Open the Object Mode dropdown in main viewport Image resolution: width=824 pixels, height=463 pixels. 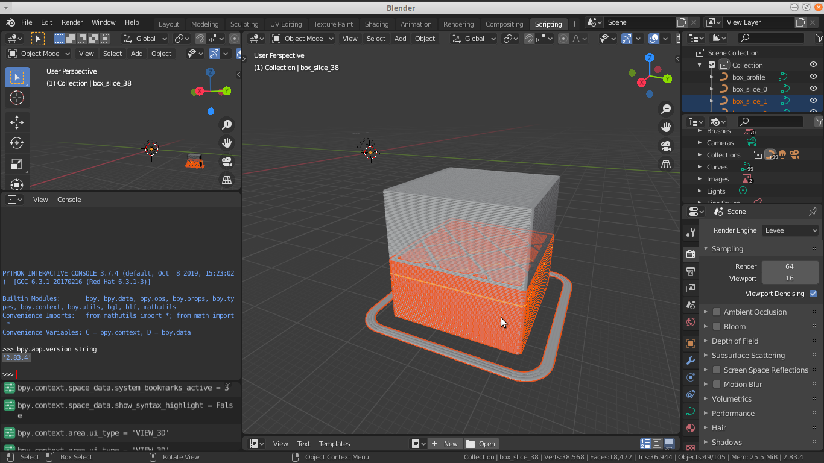pos(303,39)
